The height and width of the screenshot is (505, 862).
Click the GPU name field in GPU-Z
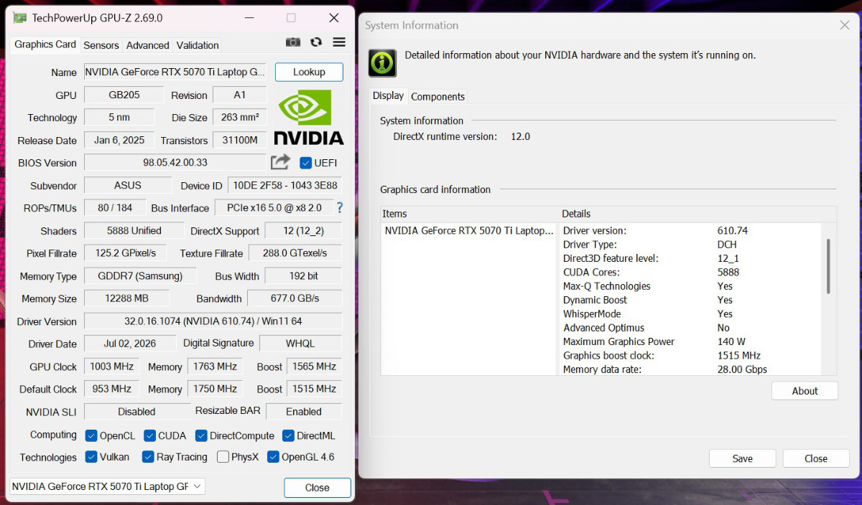(175, 72)
